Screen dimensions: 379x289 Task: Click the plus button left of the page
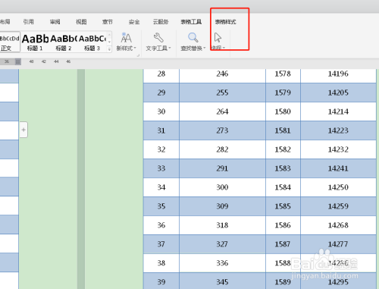coord(23,130)
